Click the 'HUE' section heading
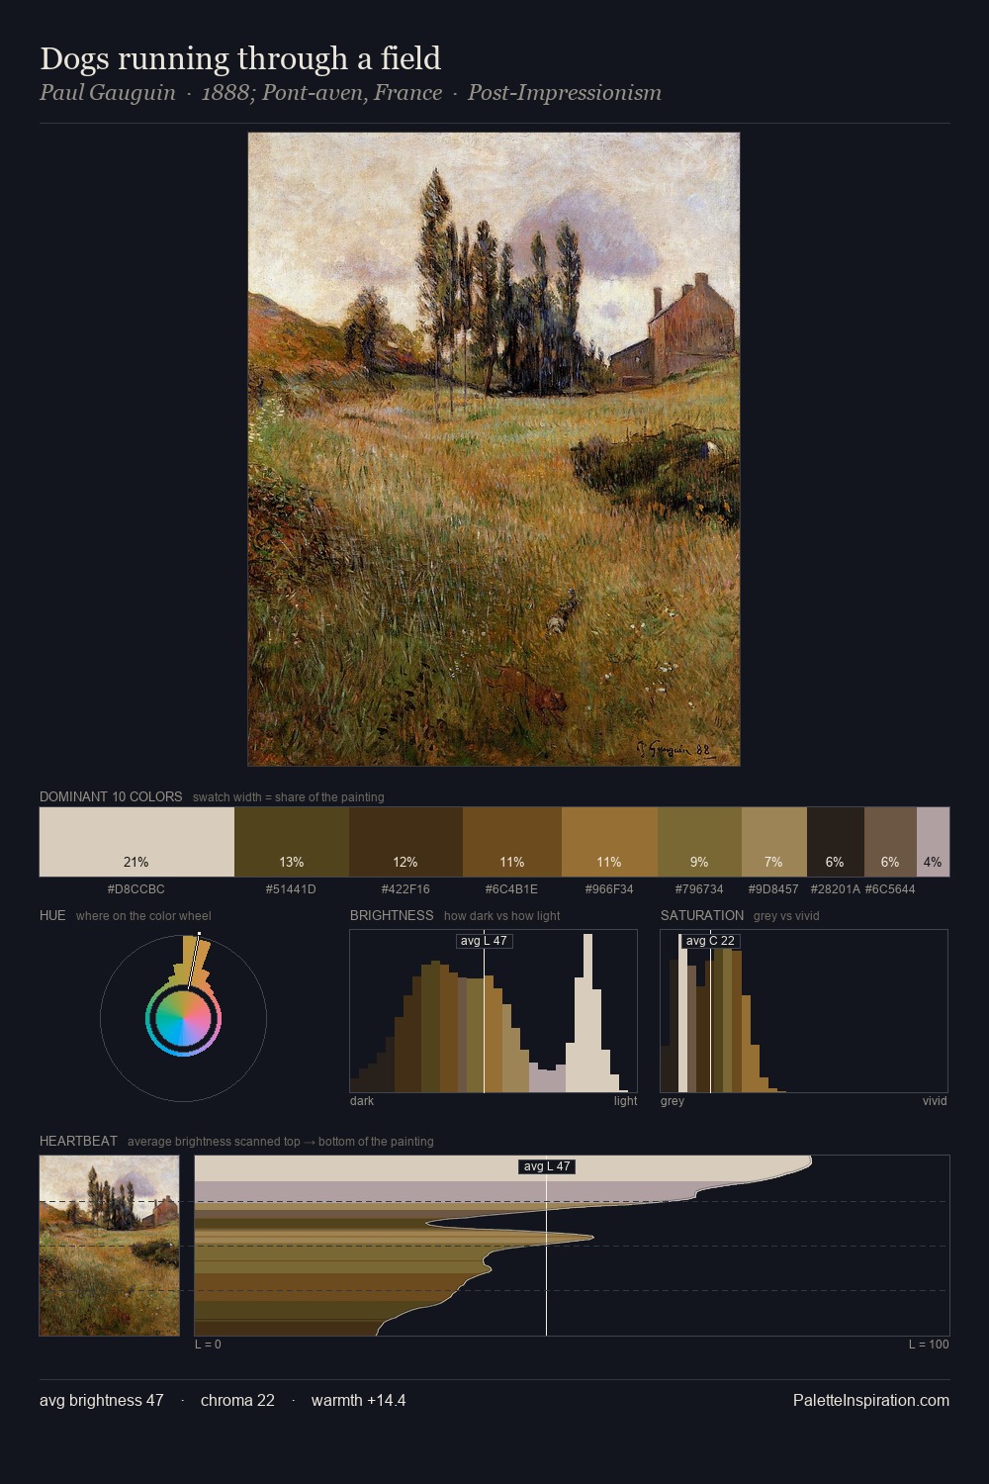 (52, 915)
